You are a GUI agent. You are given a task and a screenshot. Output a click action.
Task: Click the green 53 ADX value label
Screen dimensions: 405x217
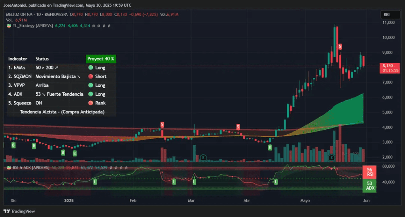369,186
